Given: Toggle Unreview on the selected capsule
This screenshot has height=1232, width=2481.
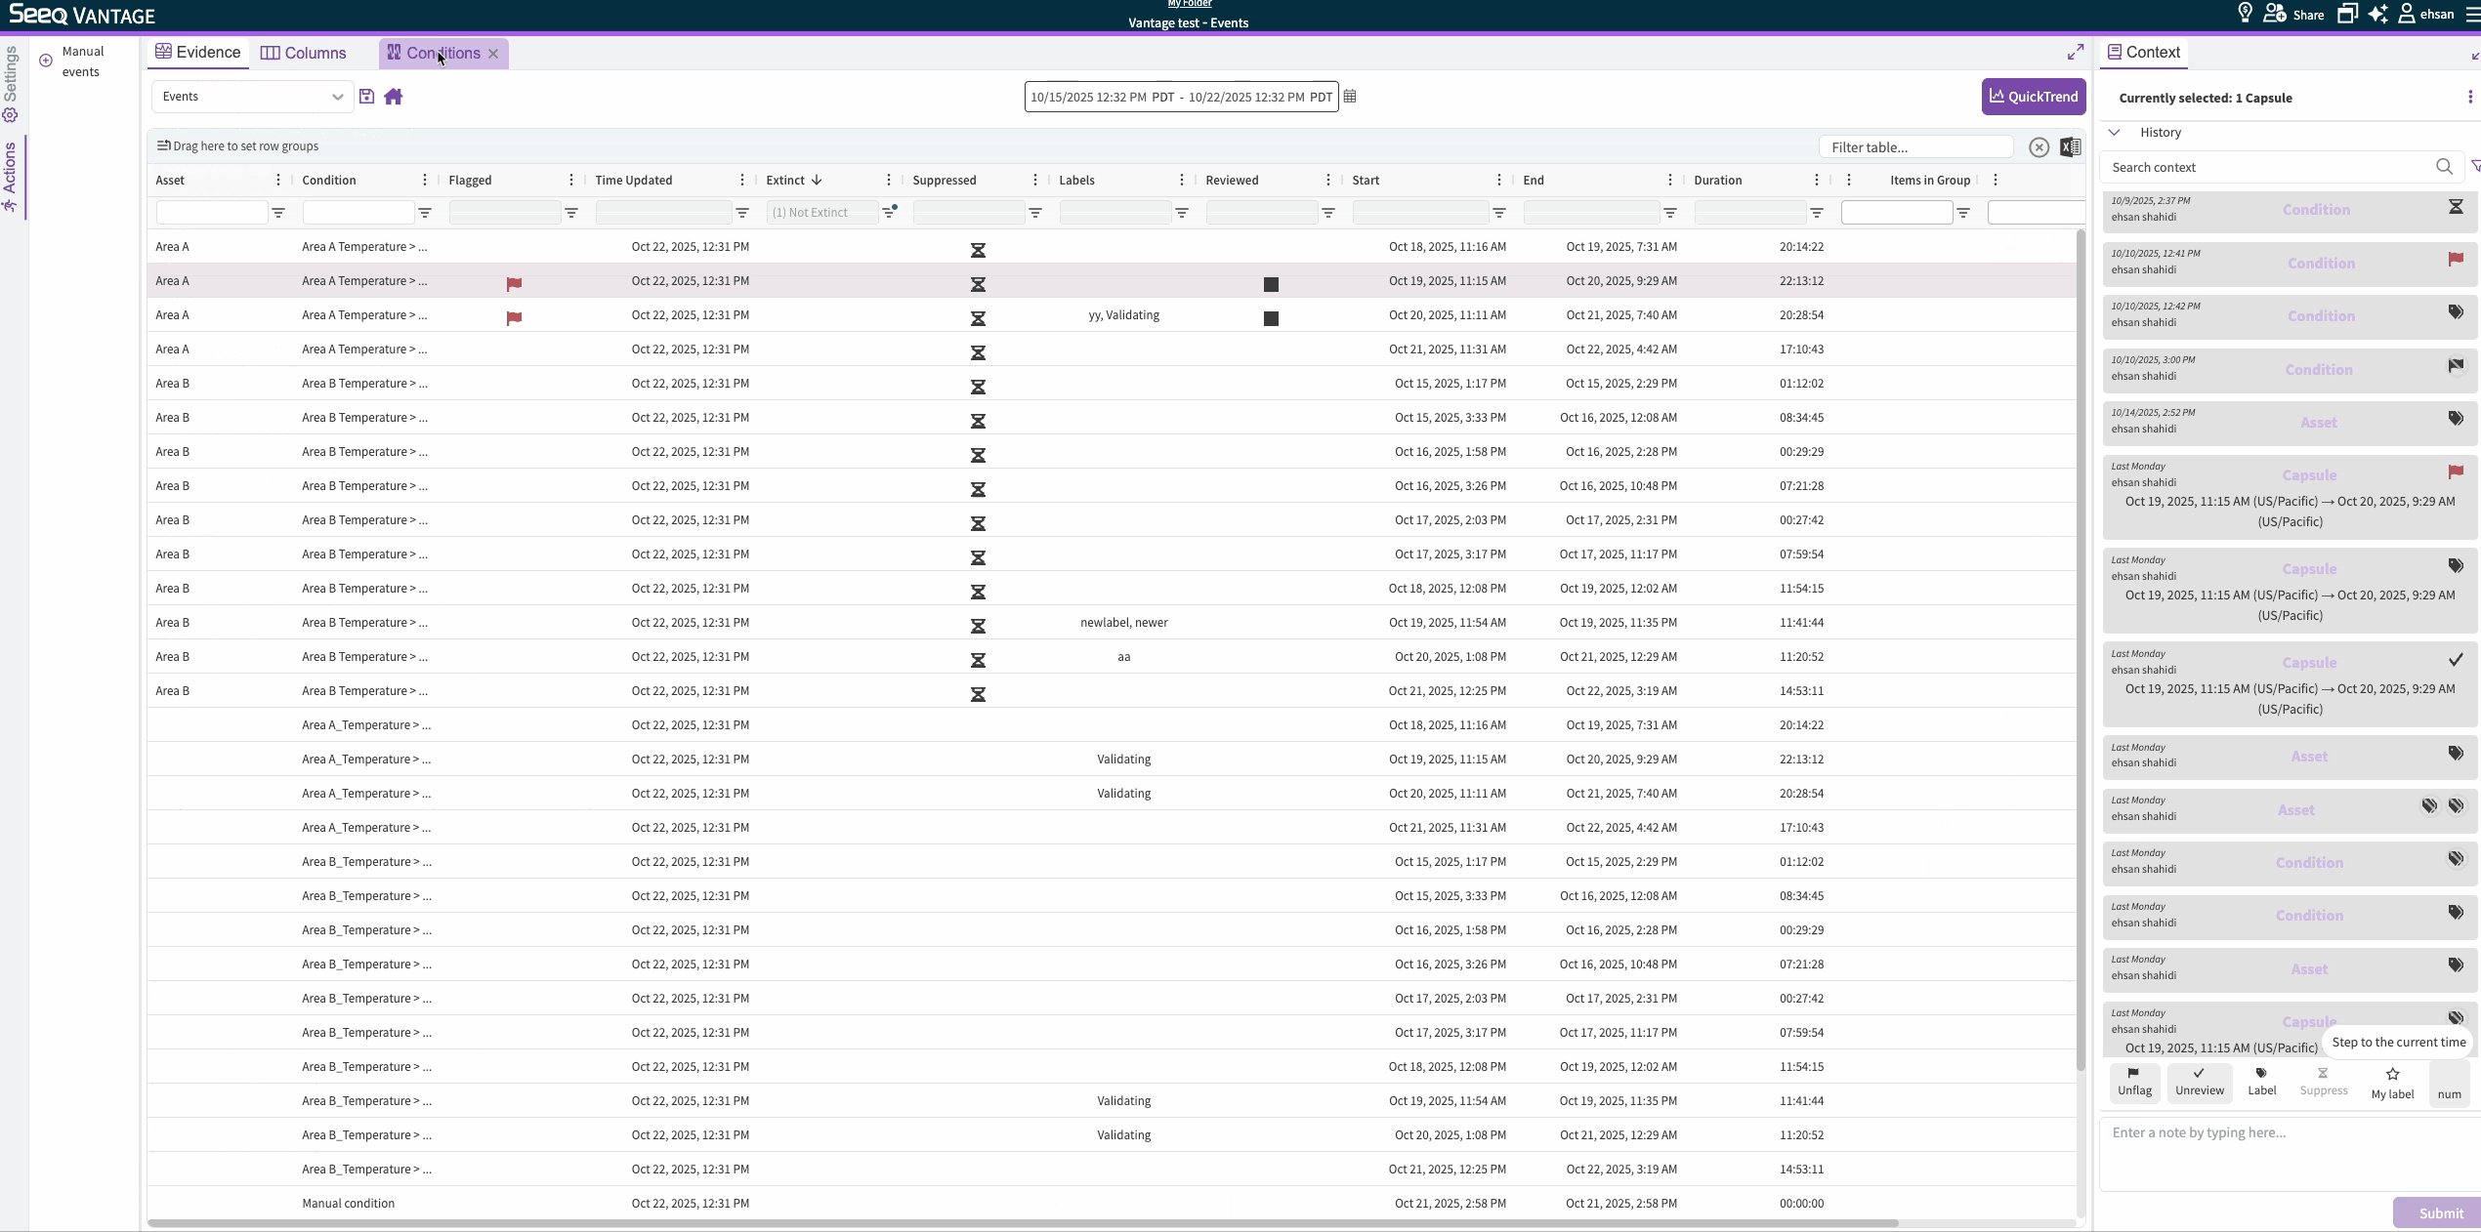Looking at the screenshot, I should [2199, 1082].
